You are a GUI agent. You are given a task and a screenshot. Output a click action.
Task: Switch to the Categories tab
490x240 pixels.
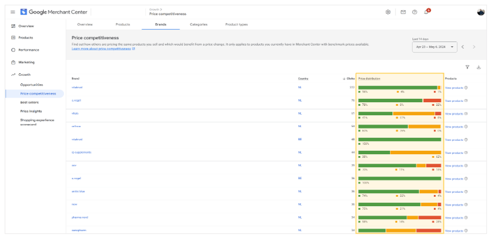(198, 24)
